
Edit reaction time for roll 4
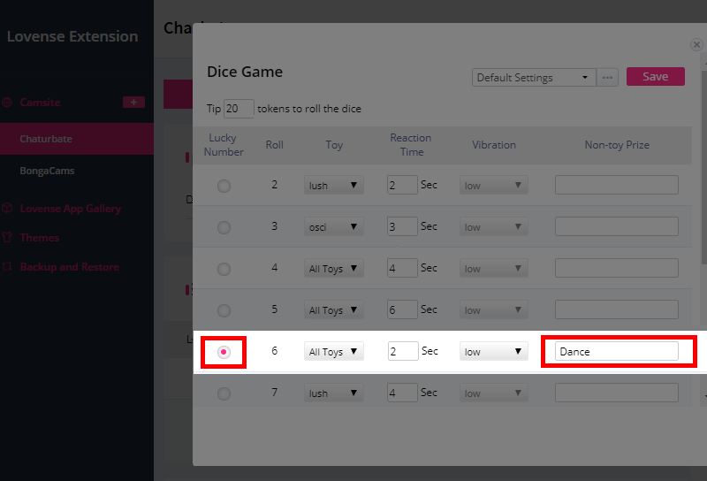[402, 268]
